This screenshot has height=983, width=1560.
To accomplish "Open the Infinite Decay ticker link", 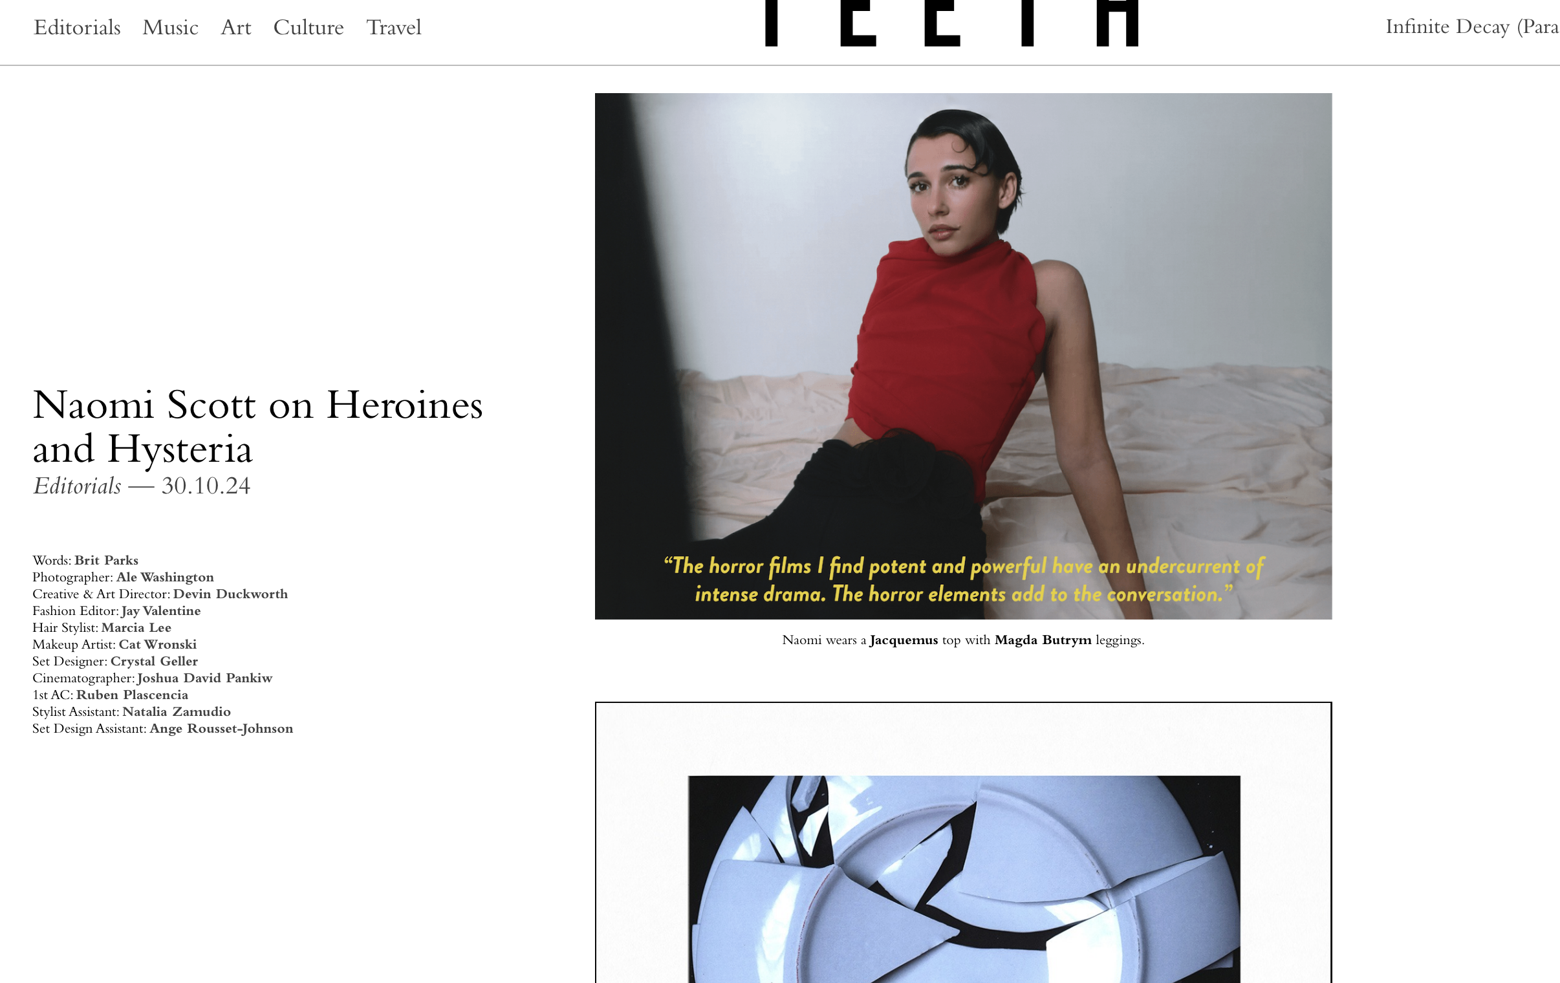I will click(1472, 27).
